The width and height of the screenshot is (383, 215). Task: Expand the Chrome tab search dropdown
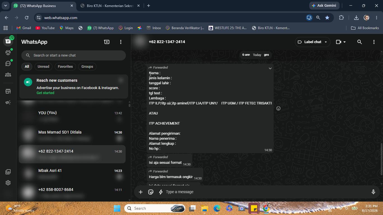[5, 6]
